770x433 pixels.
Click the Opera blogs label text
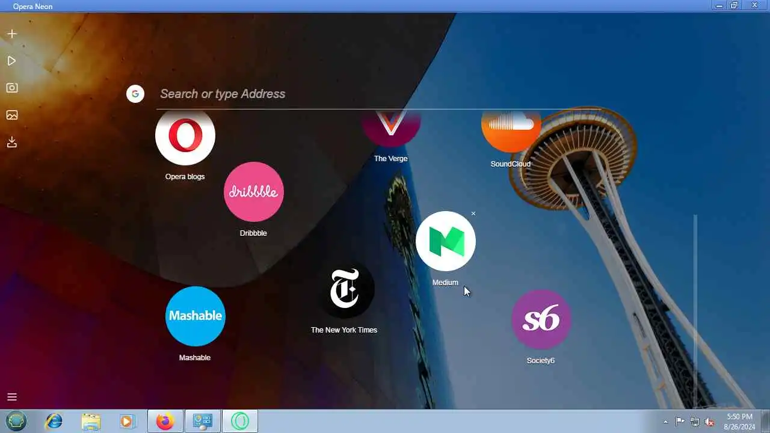tap(185, 177)
